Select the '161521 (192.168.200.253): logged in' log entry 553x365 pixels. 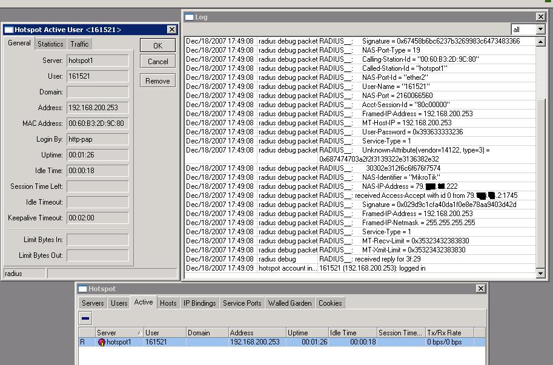pyautogui.click(x=360, y=268)
